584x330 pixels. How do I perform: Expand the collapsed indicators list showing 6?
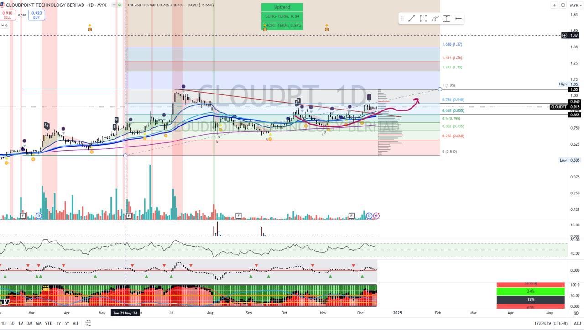pyautogui.click(x=5, y=25)
